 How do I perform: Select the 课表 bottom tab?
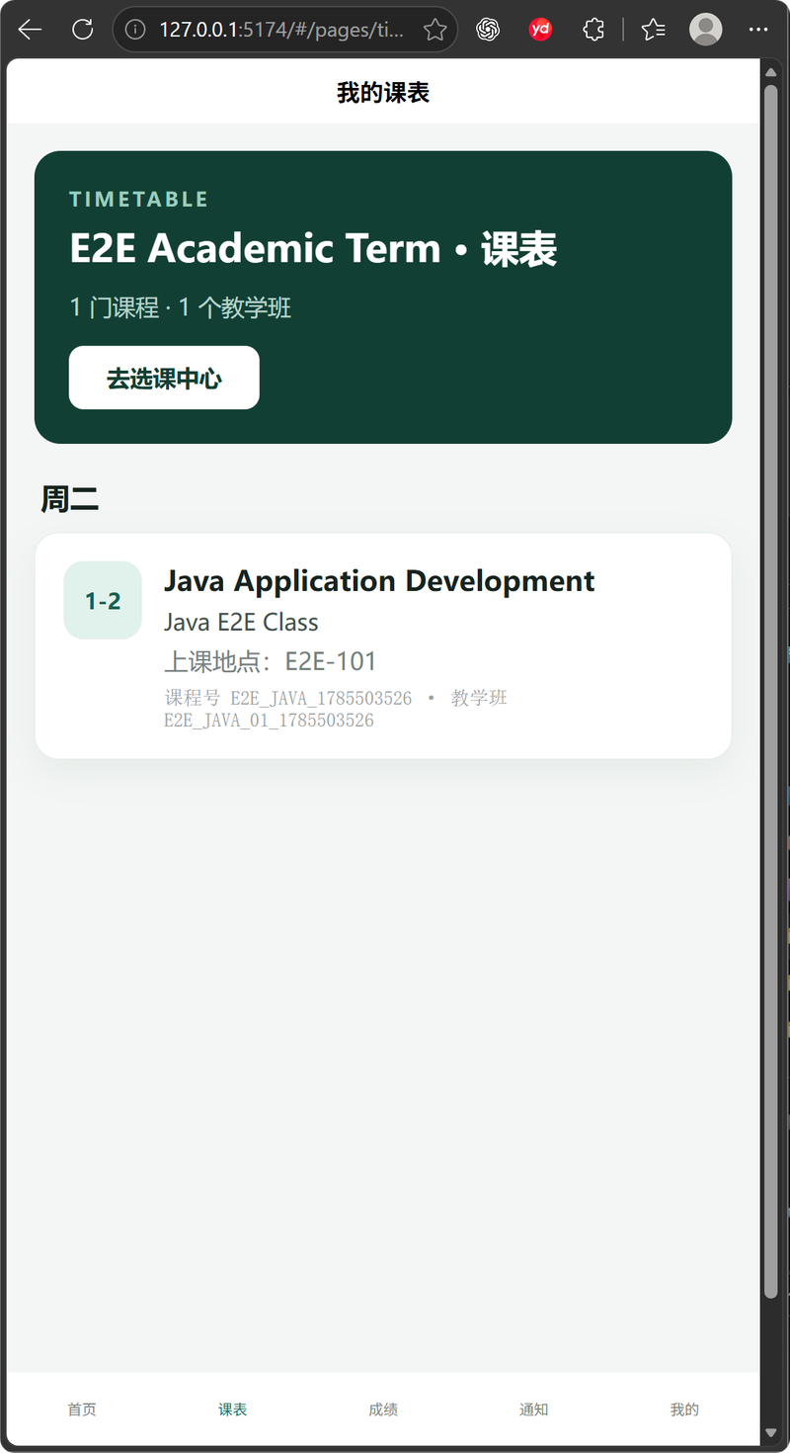tap(233, 1410)
